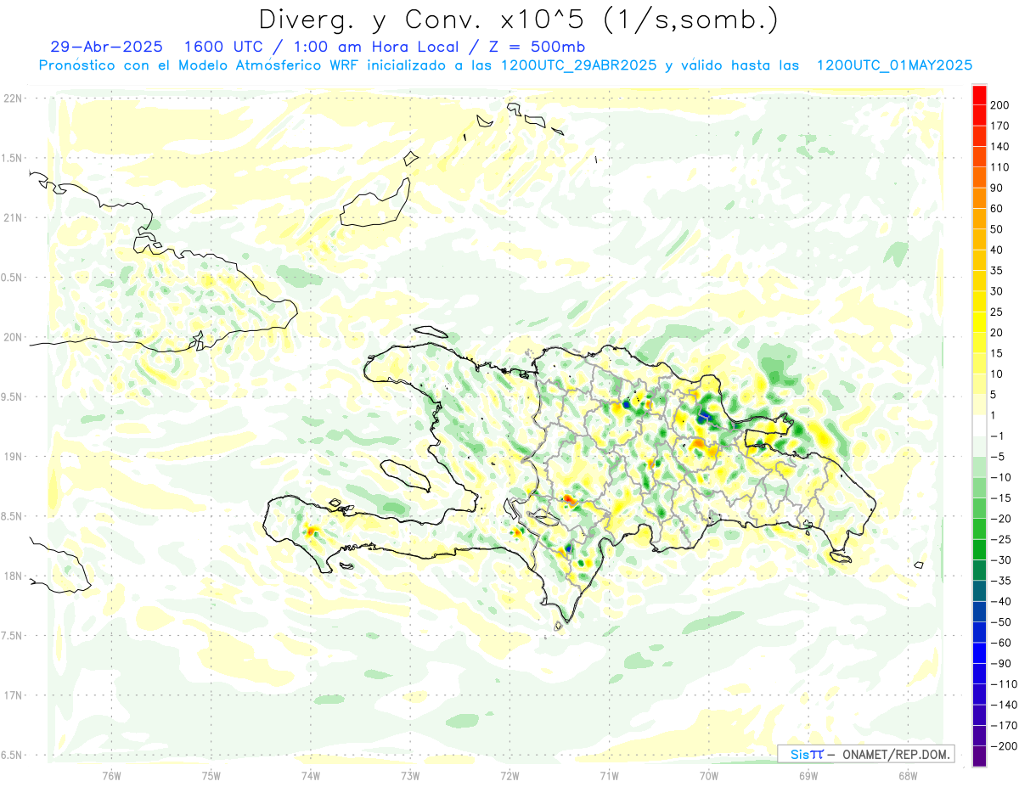Click the positive '15' color scale value
The image size is (1019, 787).
click(997, 353)
